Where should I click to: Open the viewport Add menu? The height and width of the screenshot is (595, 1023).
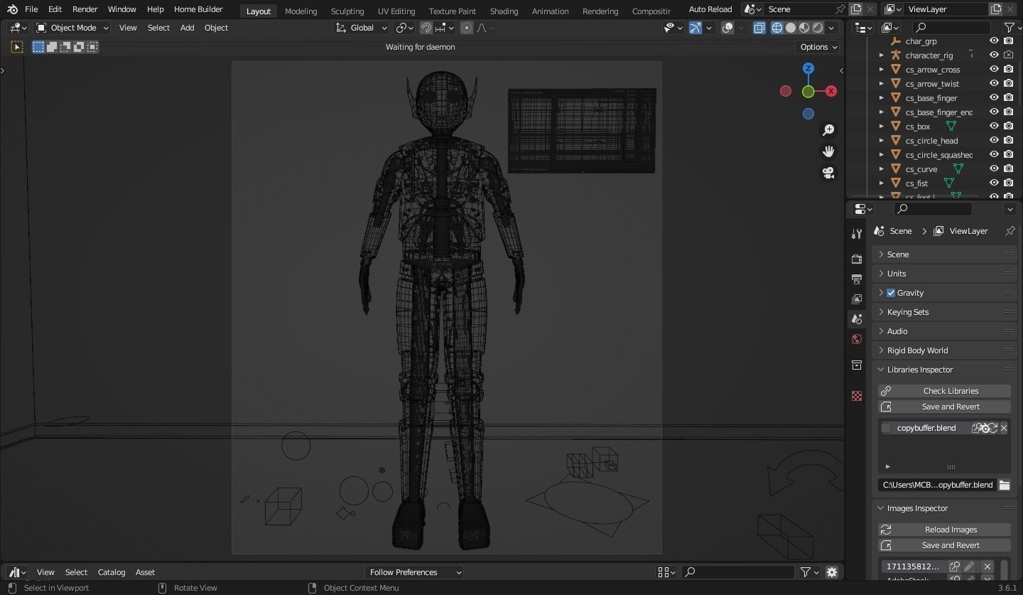[x=187, y=28]
